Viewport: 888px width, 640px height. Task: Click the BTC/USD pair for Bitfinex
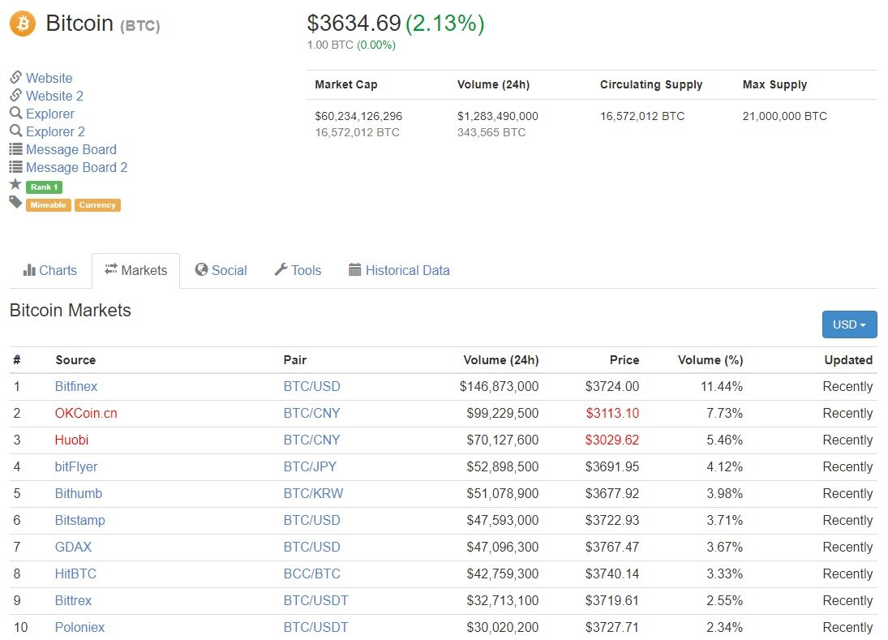point(312,387)
